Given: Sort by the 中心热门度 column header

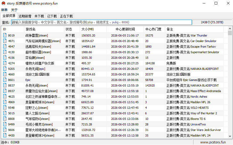Looking at the screenshot, I should click(x=154, y=29).
